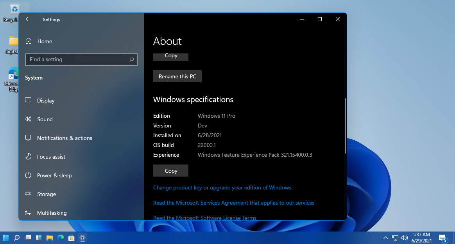Select the Microsoft Edge desktop shortcut
Image resolution: width=455 pixels, height=244 pixels.
pos(12,79)
